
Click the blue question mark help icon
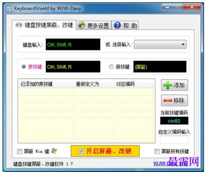(x=117, y=25)
